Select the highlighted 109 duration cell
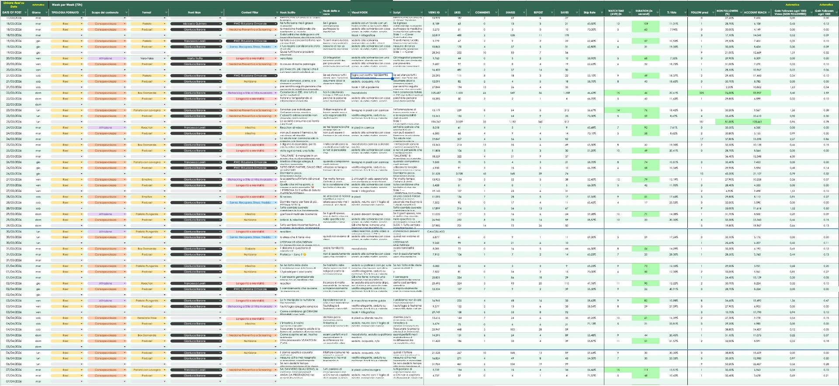The height and width of the screenshot is (386, 839). click(645, 24)
